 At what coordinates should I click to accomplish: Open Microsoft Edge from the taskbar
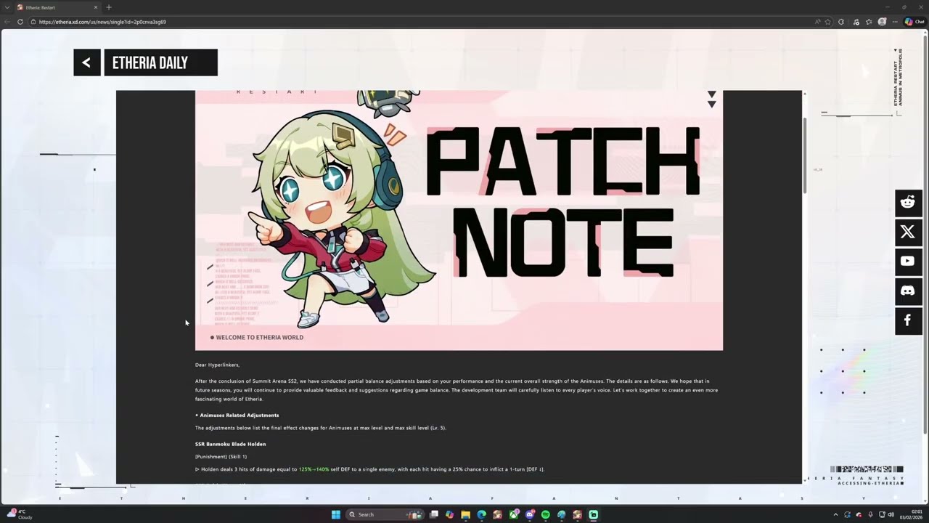(481, 514)
